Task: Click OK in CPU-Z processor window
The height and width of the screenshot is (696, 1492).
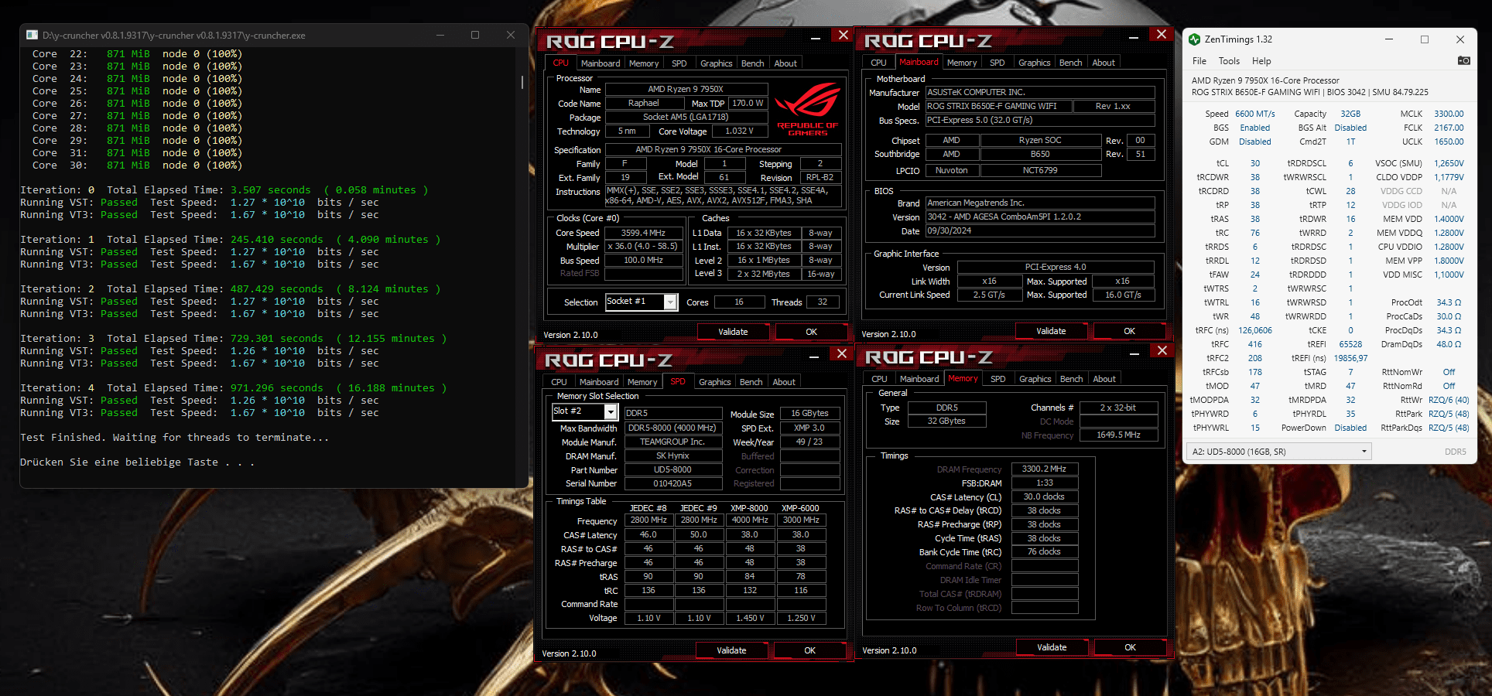Action: pyautogui.click(x=811, y=332)
